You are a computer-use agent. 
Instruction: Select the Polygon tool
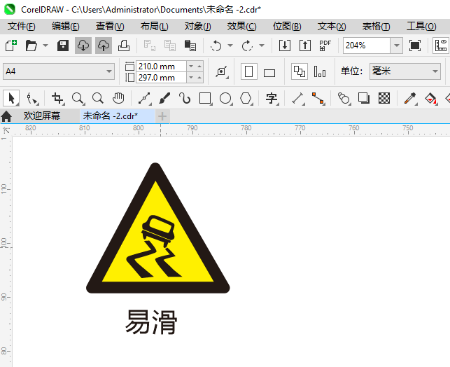(246, 99)
